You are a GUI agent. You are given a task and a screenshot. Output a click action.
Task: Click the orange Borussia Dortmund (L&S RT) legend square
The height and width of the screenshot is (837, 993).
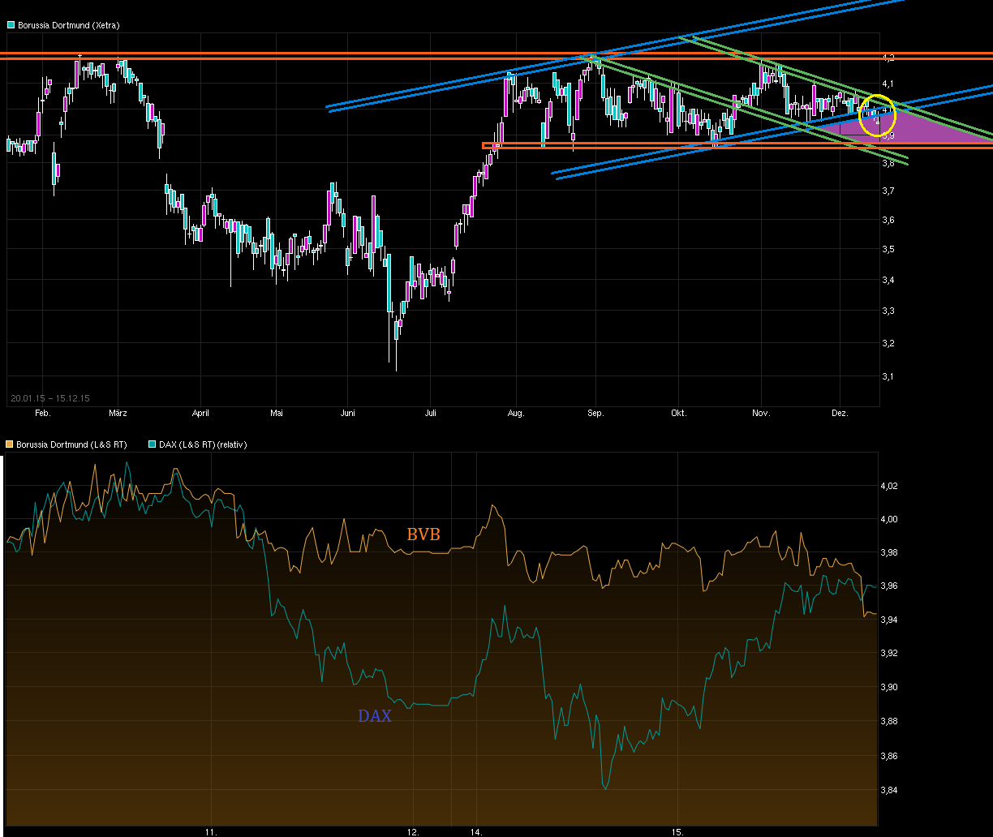[x=11, y=444]
